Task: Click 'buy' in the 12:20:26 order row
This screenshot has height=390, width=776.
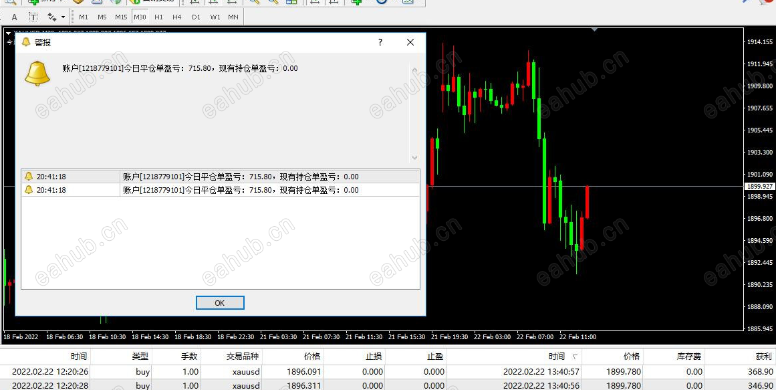Action: [x=142, y=372]
